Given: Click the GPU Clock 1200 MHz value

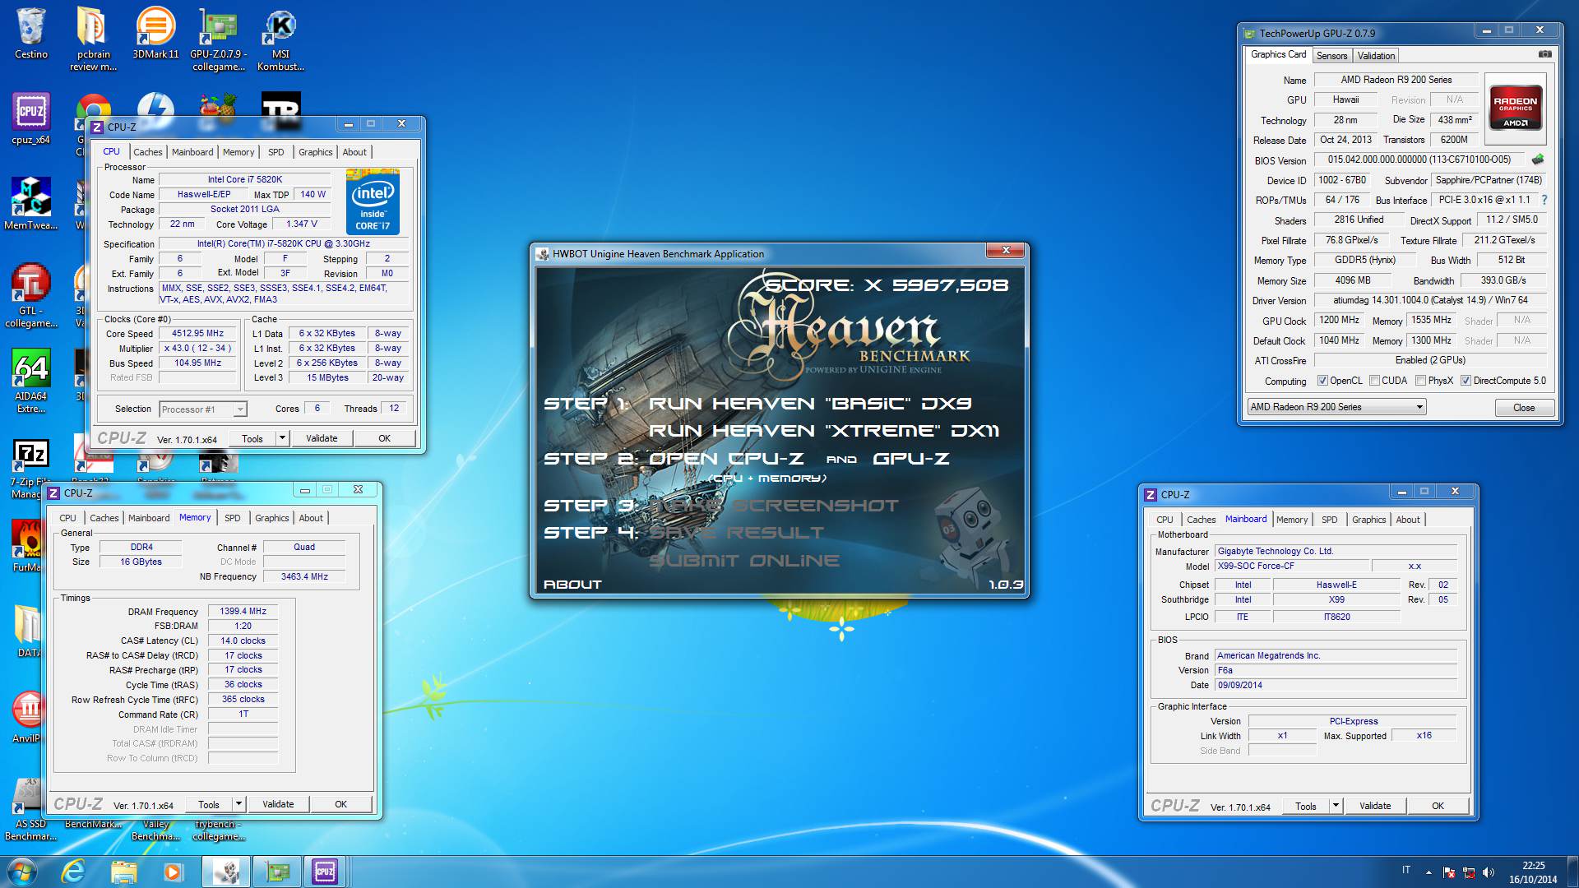Looking at the screenshot, I should [x=1339, y=320].
